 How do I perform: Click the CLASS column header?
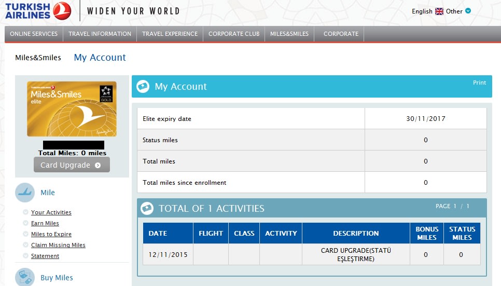244,234
